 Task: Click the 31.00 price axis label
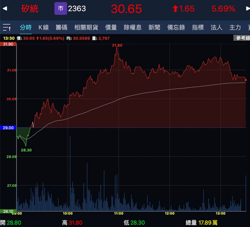12,70
